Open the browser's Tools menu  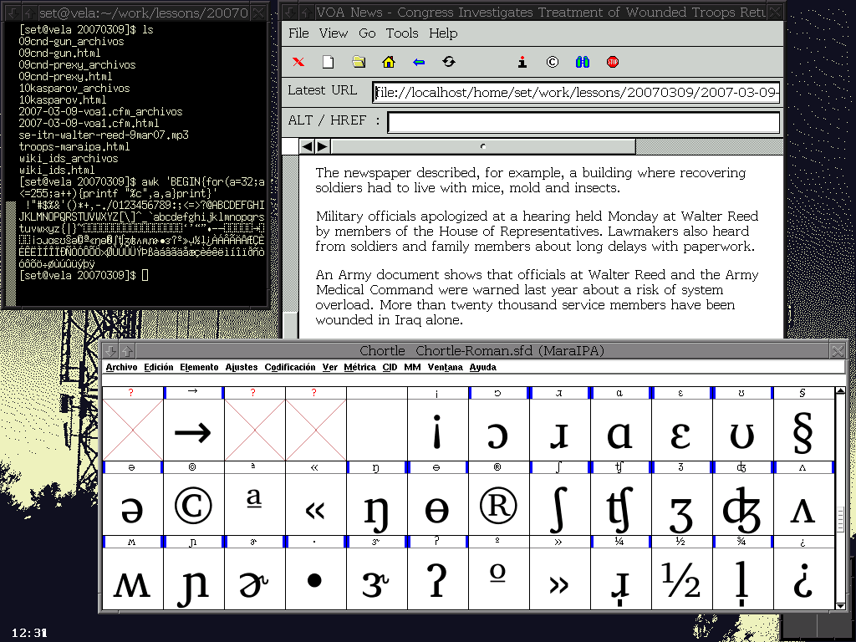coord(402,33)
